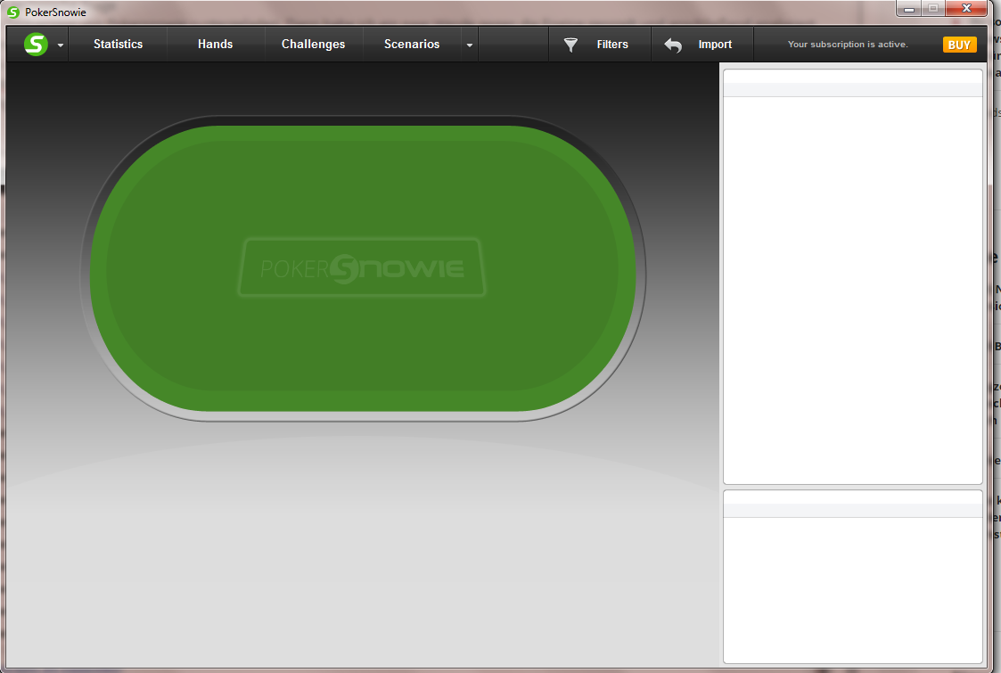
Task: Click the small PokerSnowie title bar icon
Action: 13,12
